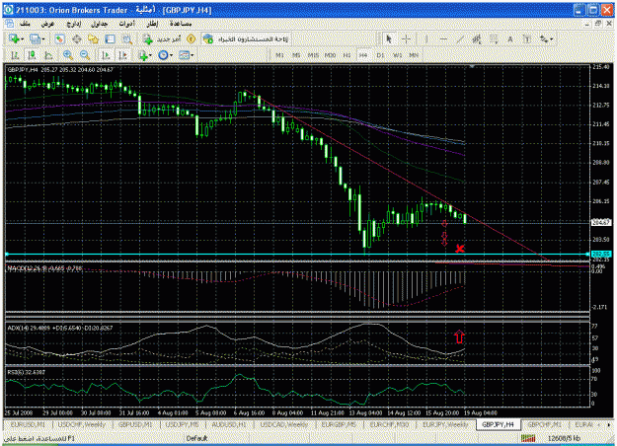Click the New Order button
617x446 pixels.
point(161,38)
